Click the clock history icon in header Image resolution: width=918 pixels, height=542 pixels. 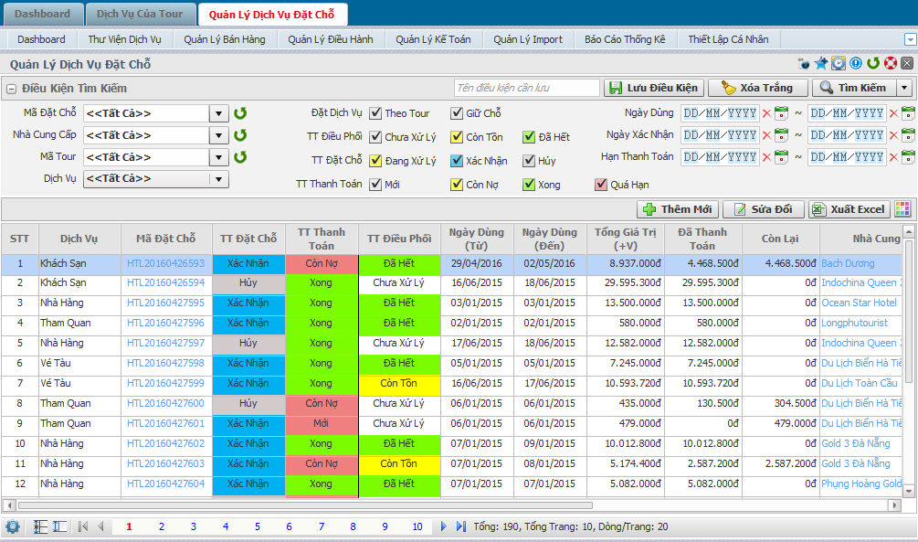point(838,64)
